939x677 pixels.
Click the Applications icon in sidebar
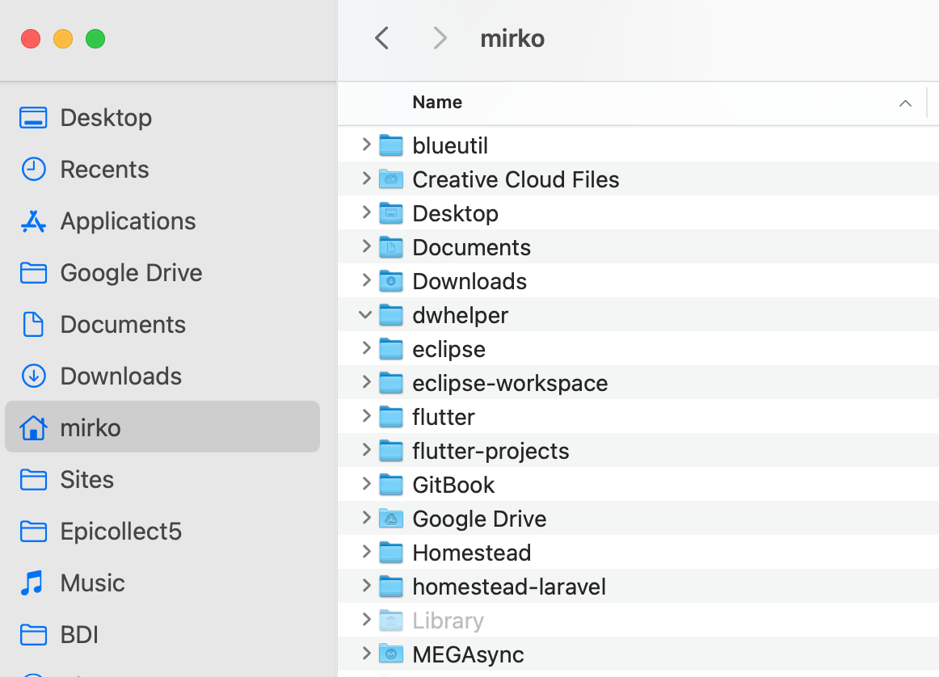(33, 221)
